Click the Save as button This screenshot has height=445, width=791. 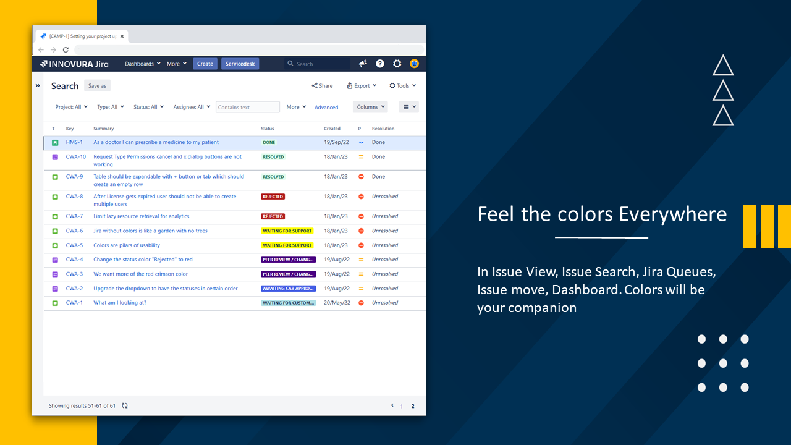97,86
